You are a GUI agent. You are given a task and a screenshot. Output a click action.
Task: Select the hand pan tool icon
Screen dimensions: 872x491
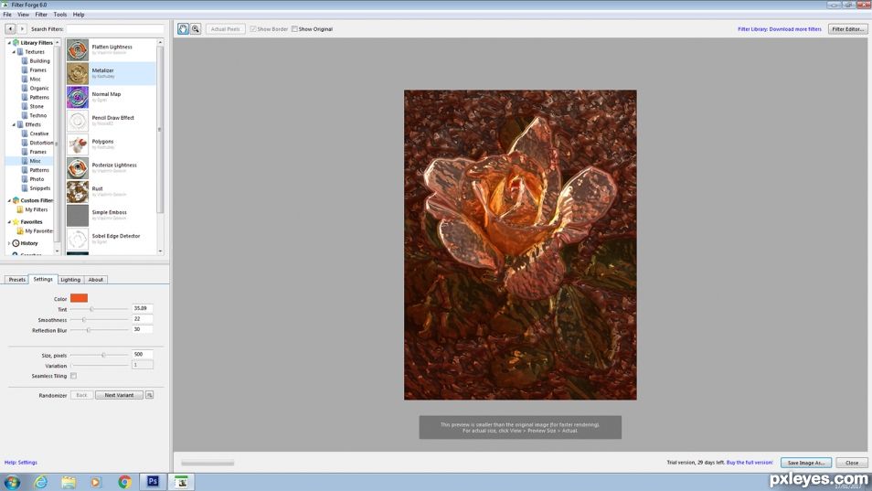pos(183,29)
